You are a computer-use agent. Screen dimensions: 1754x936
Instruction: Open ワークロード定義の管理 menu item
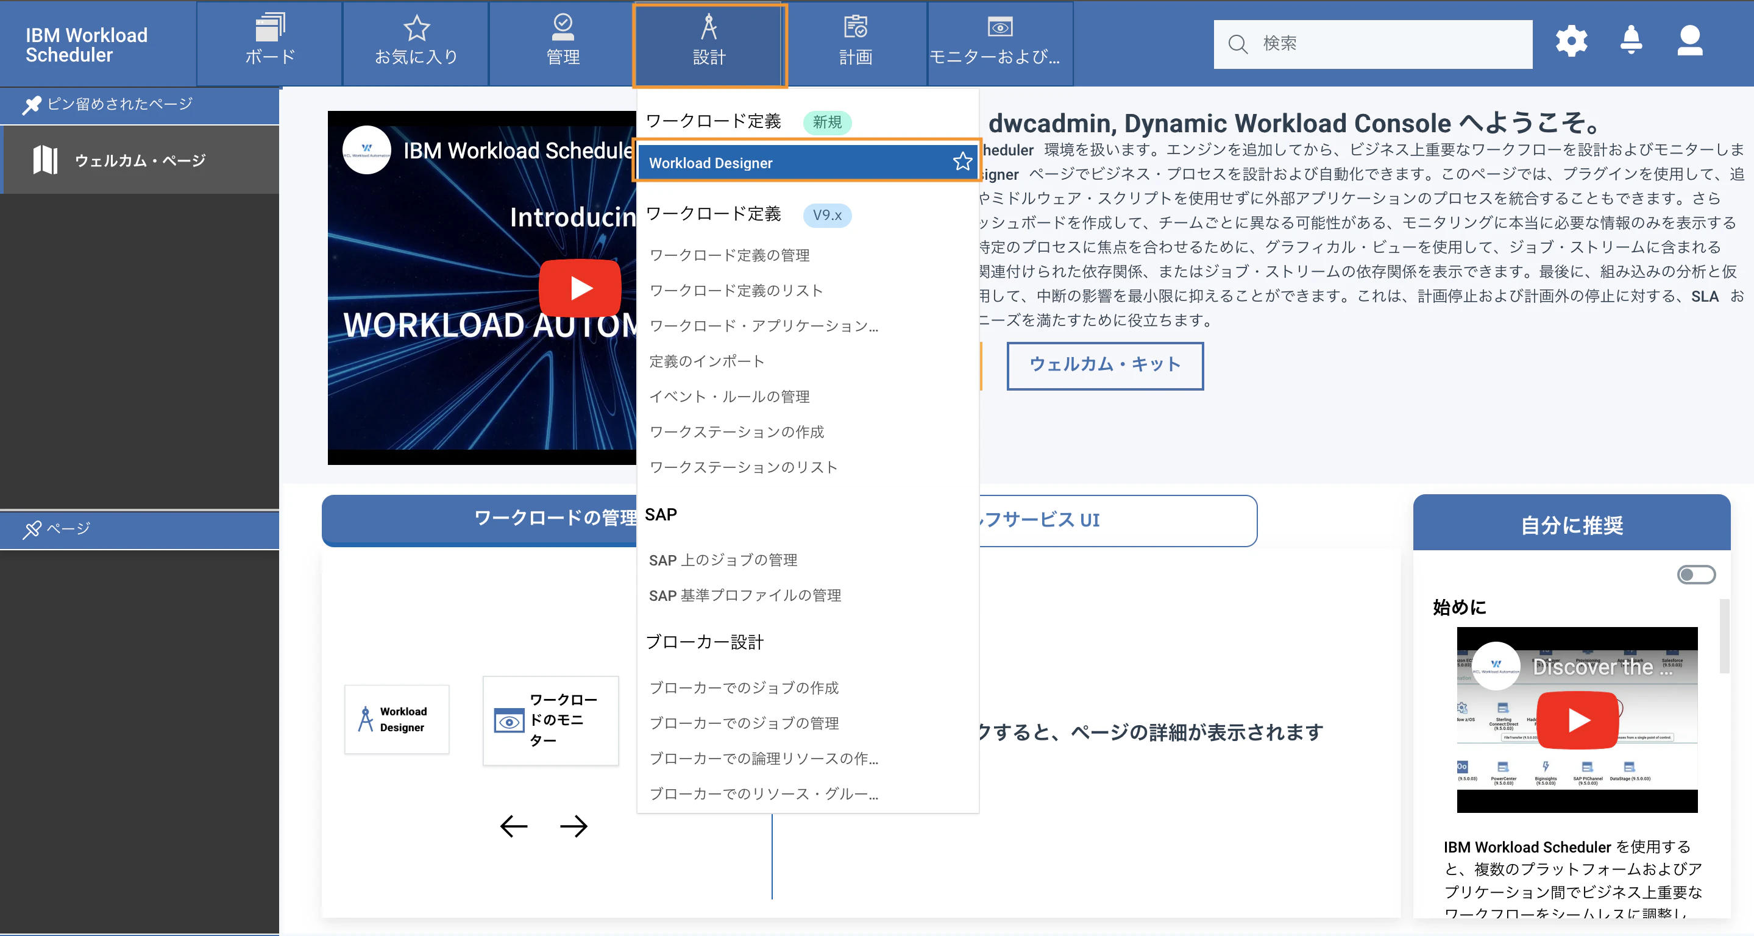[730, 256]
